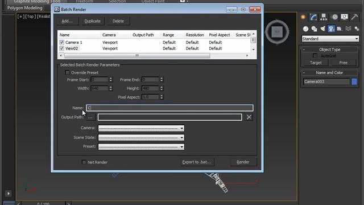Enable the Override Preset checkbox
The image size is (364, 205).
pos(67,72)
